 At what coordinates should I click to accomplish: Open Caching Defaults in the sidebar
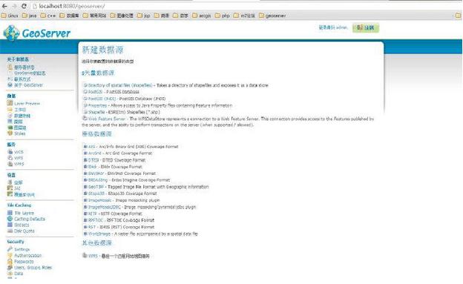pyautogui.click(x=30, y=219)
